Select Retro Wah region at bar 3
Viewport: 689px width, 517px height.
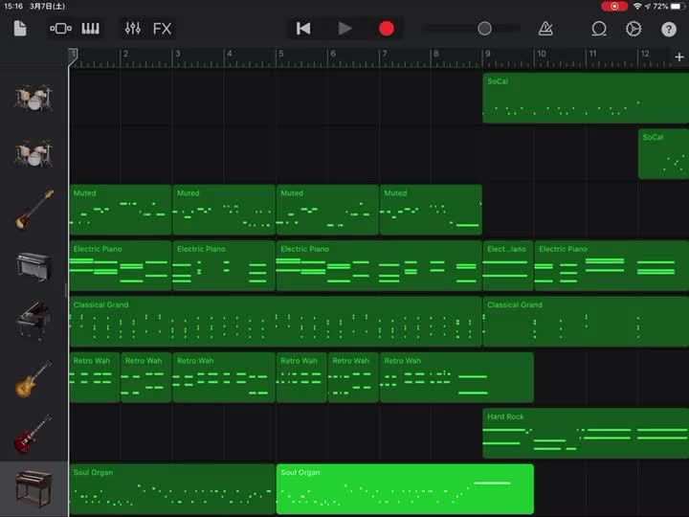coord(224,377)
